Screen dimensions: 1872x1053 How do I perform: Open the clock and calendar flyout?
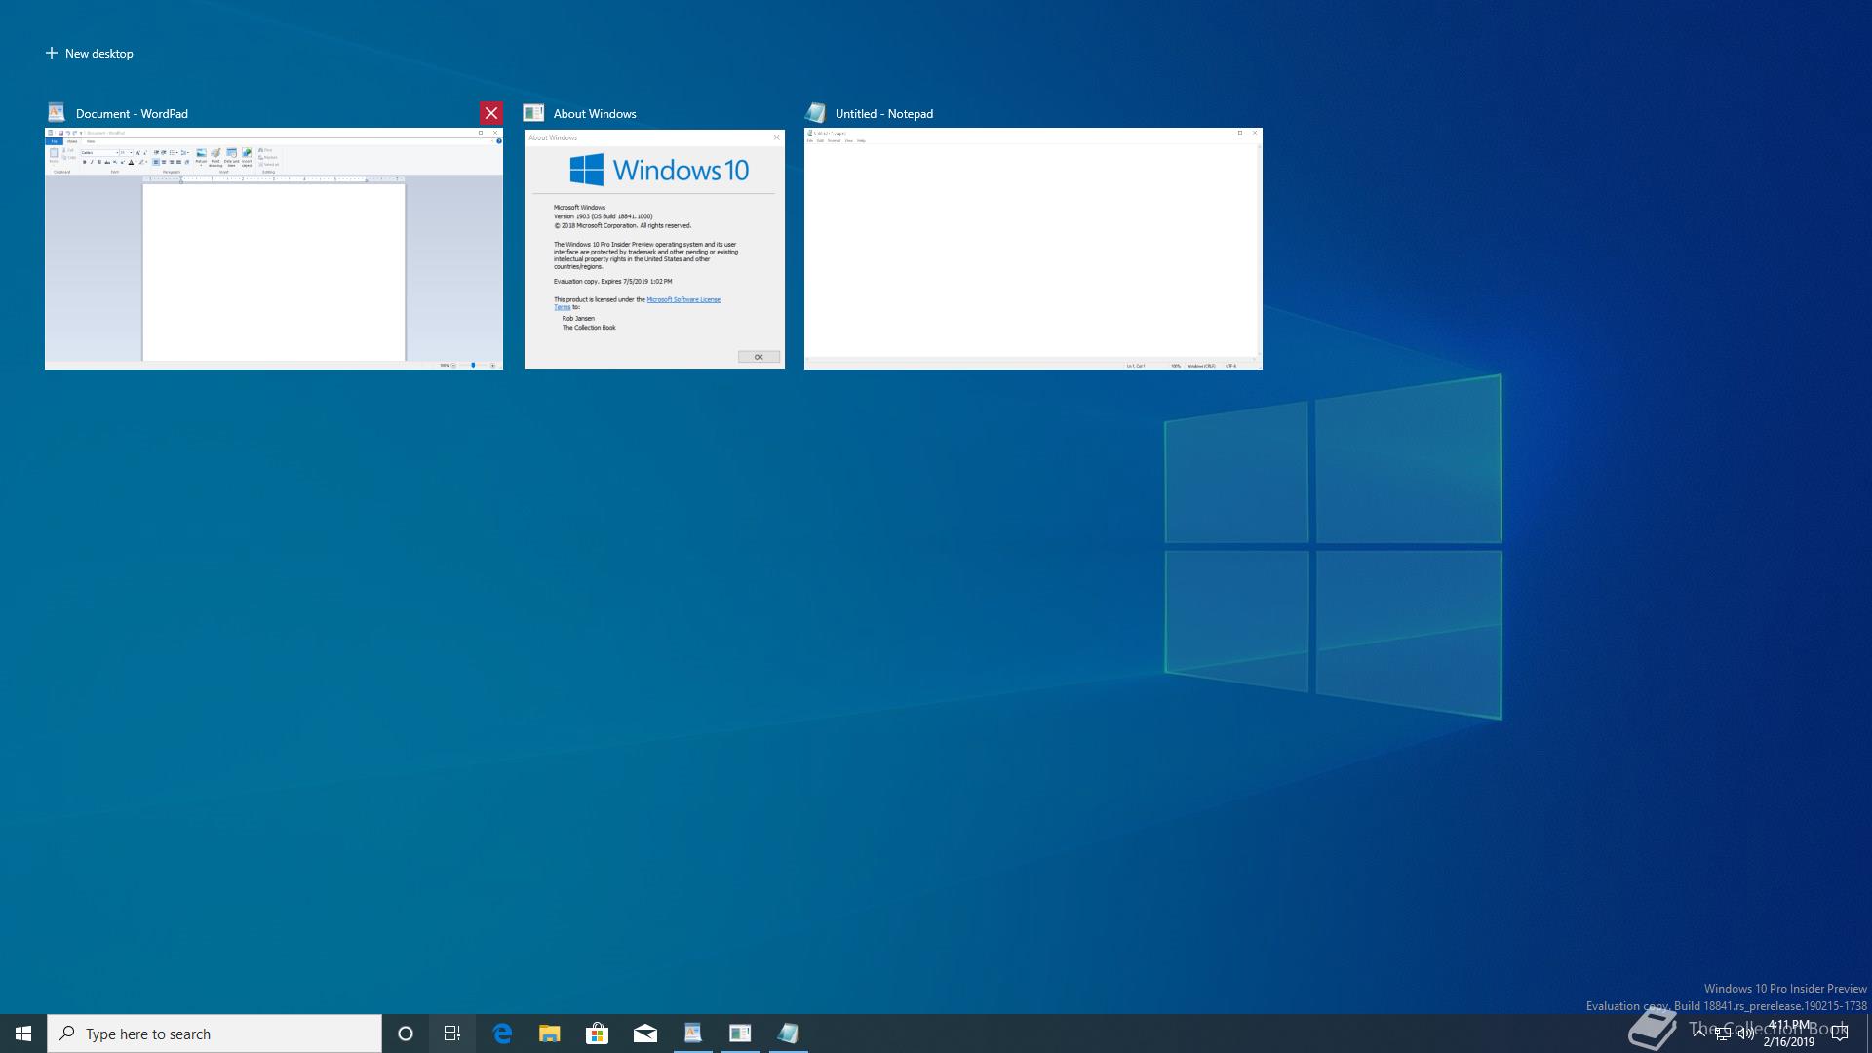coord(1788,1033)
